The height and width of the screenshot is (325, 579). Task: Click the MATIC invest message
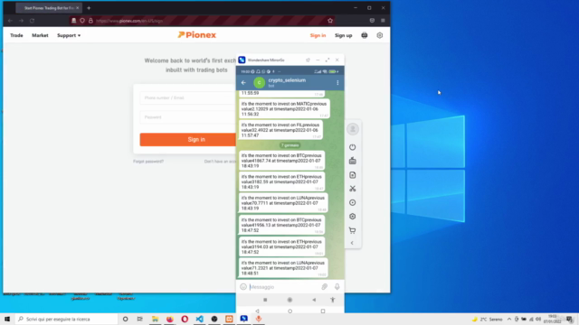tap(284, 108)
